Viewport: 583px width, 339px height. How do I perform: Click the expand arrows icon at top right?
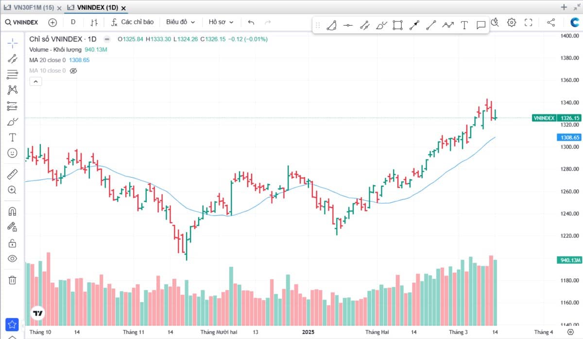576,7
